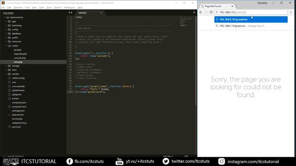The image size is (296, 166).
Task: Close the web.php editor tab
Action: (x=101, y=13)
